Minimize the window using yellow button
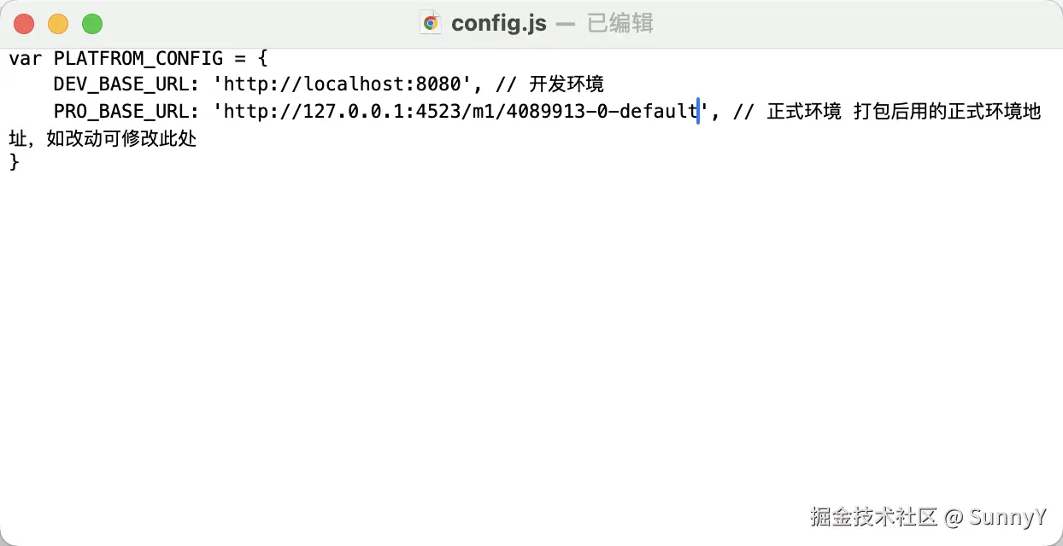 tap(58, 24)
